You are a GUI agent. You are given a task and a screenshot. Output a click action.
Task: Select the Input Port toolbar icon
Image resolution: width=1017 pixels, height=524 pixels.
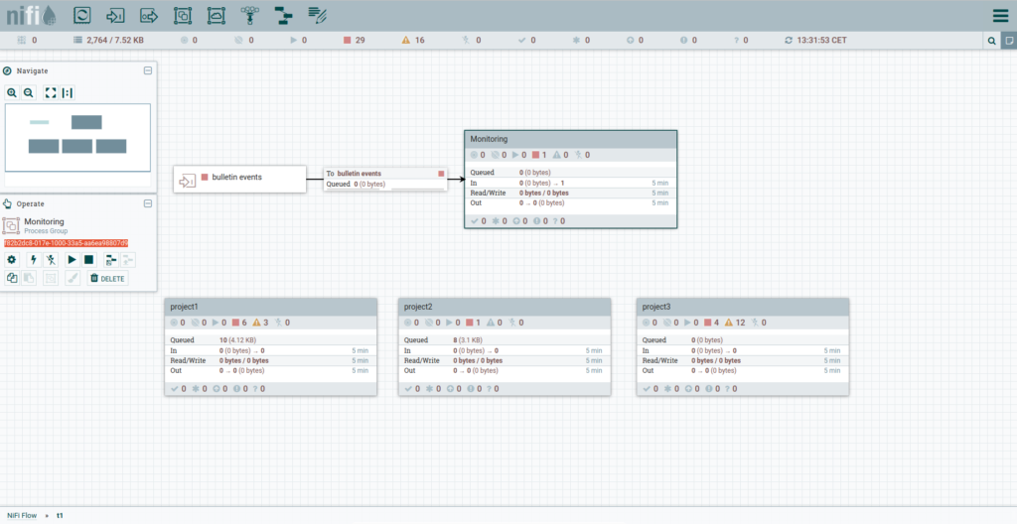coord(115,15)
